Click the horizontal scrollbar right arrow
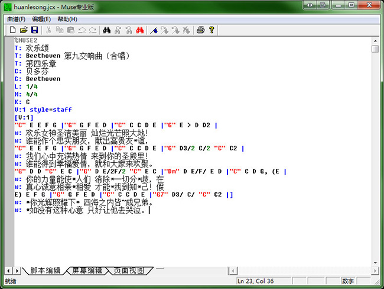384x289 pixels. [x=375, y=271]
